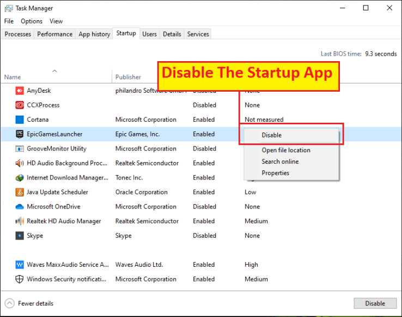Select the Cortana entry
This screenshot has height=317, width=402.
38,119
